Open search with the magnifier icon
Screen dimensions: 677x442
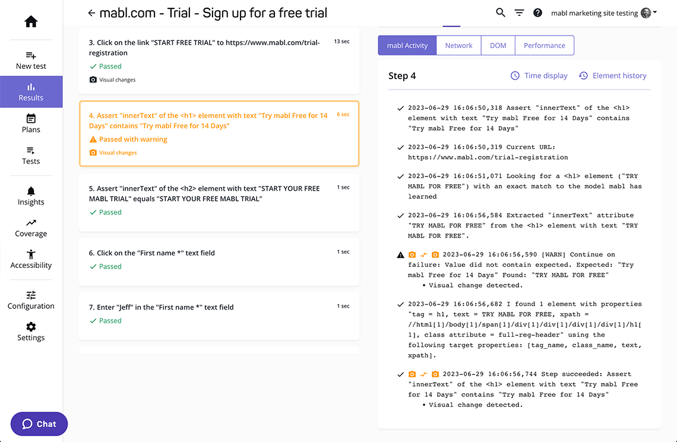coord(501,12)
